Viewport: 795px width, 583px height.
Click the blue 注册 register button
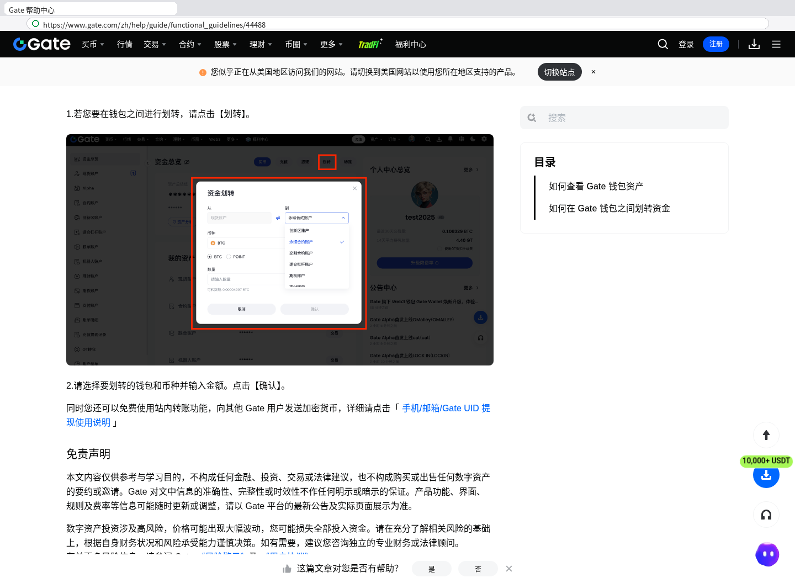716,44
